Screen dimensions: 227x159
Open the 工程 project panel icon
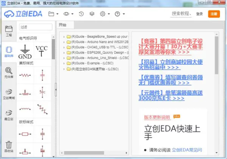[9, 31]
